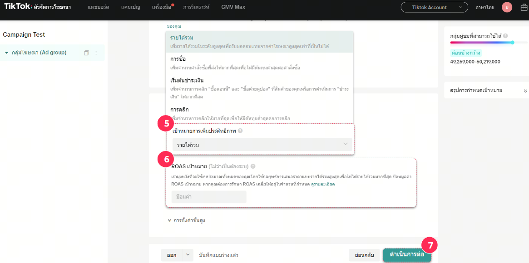The width and height of the screenshot is (529, 263).
Task: Click help icon beside กลุ่มผู้ชมที่สามารถใช้ได้
Action: 505,36
